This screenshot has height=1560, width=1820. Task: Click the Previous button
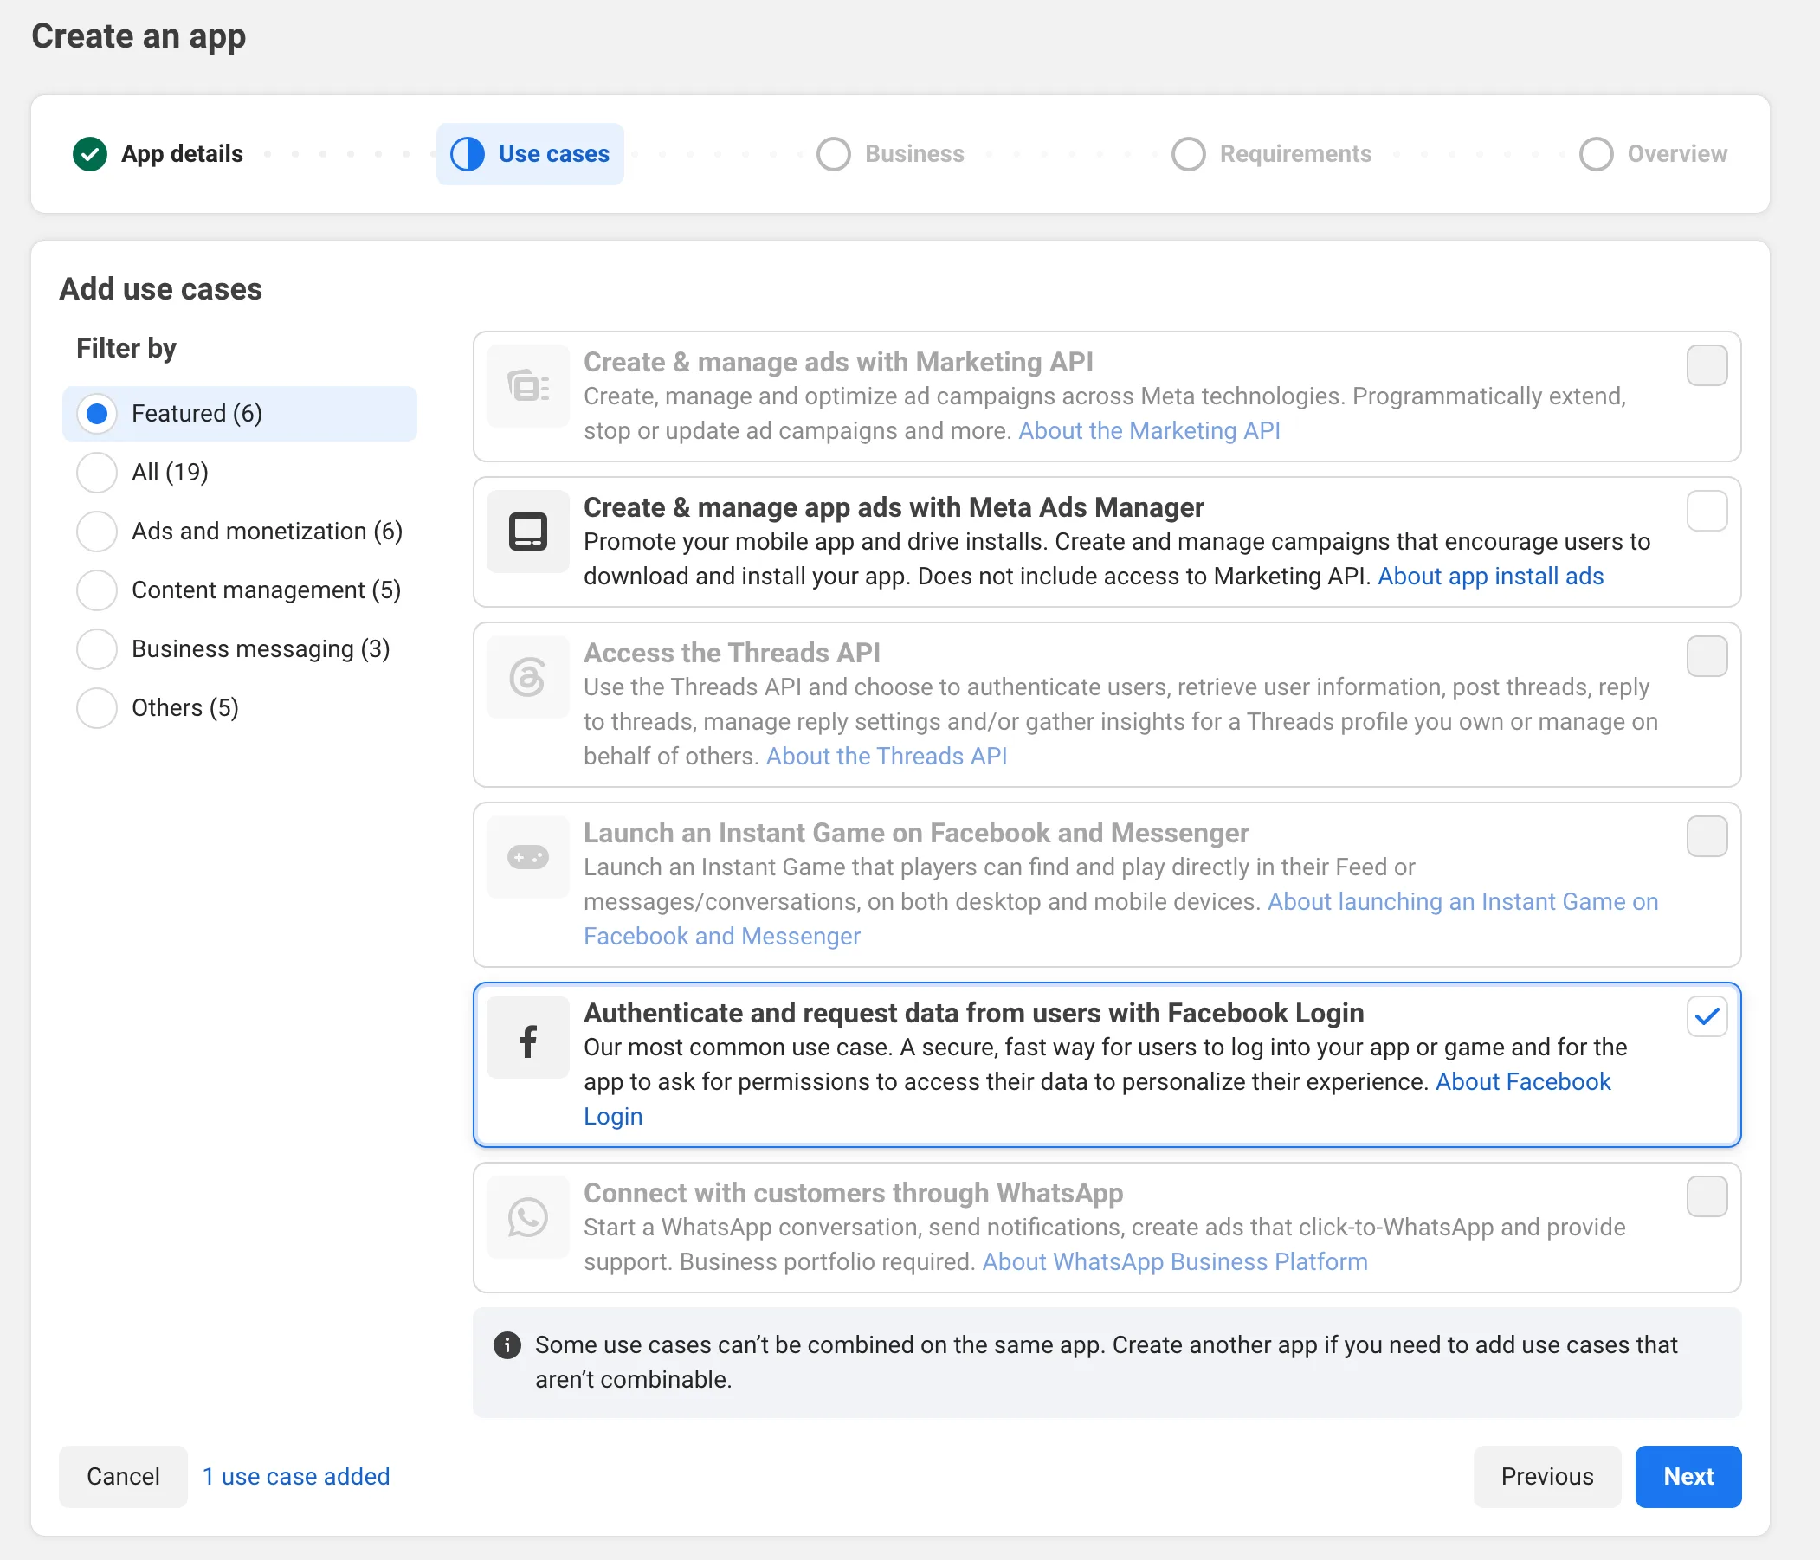(x=1546, y=1477)
